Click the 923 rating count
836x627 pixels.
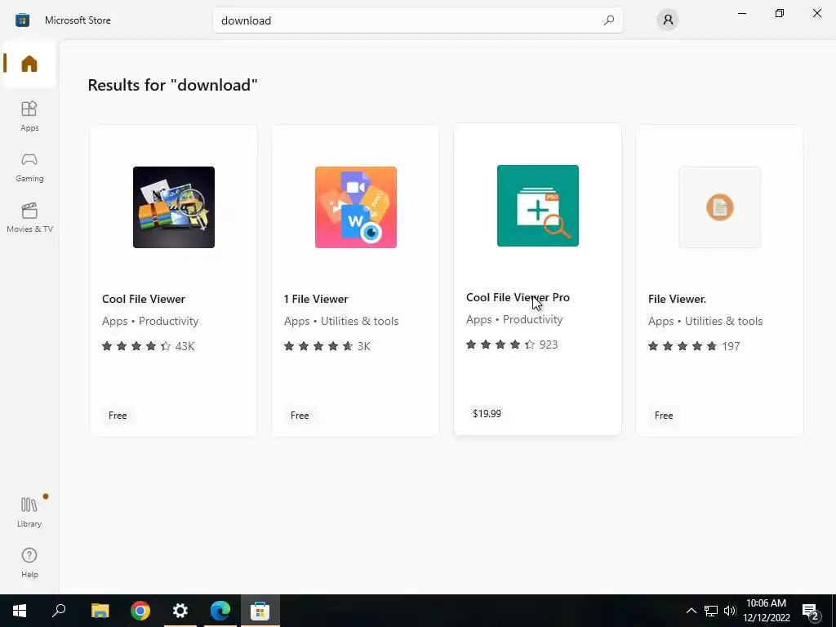548,345
